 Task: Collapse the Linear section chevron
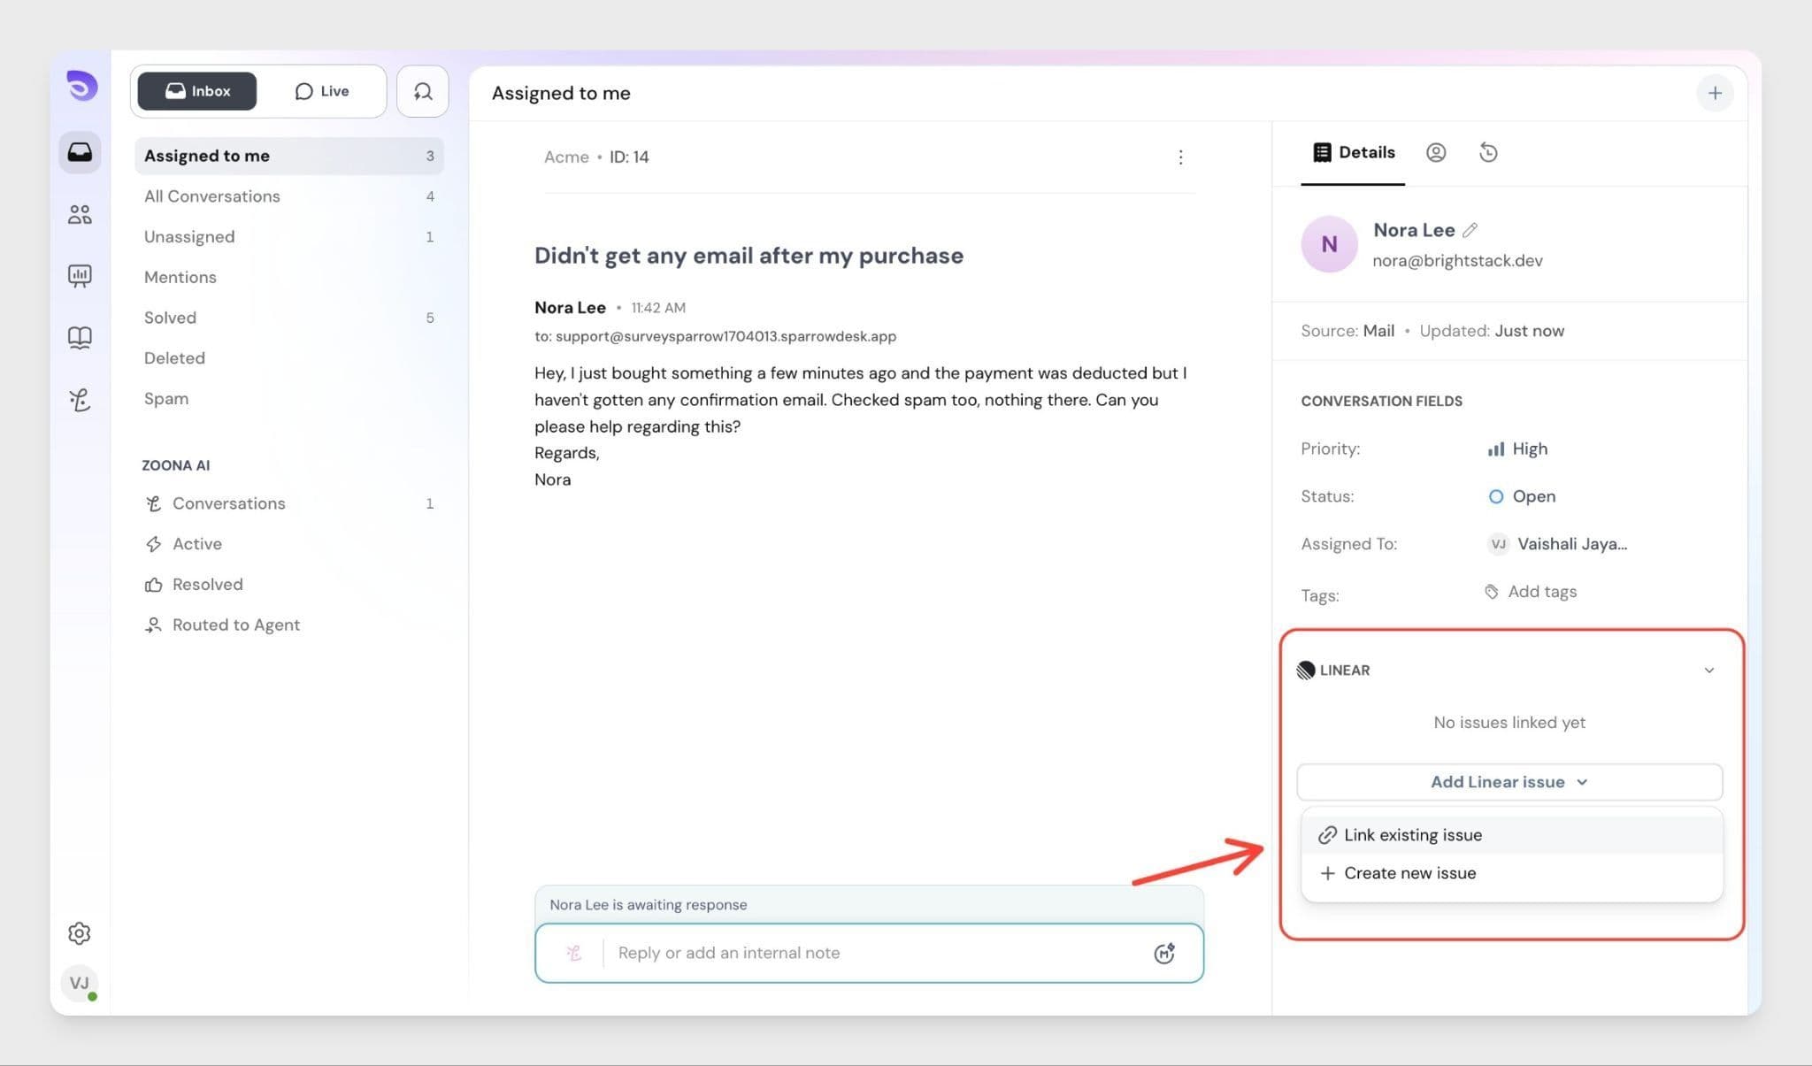pyautogui.click(x=1708, y=671)
